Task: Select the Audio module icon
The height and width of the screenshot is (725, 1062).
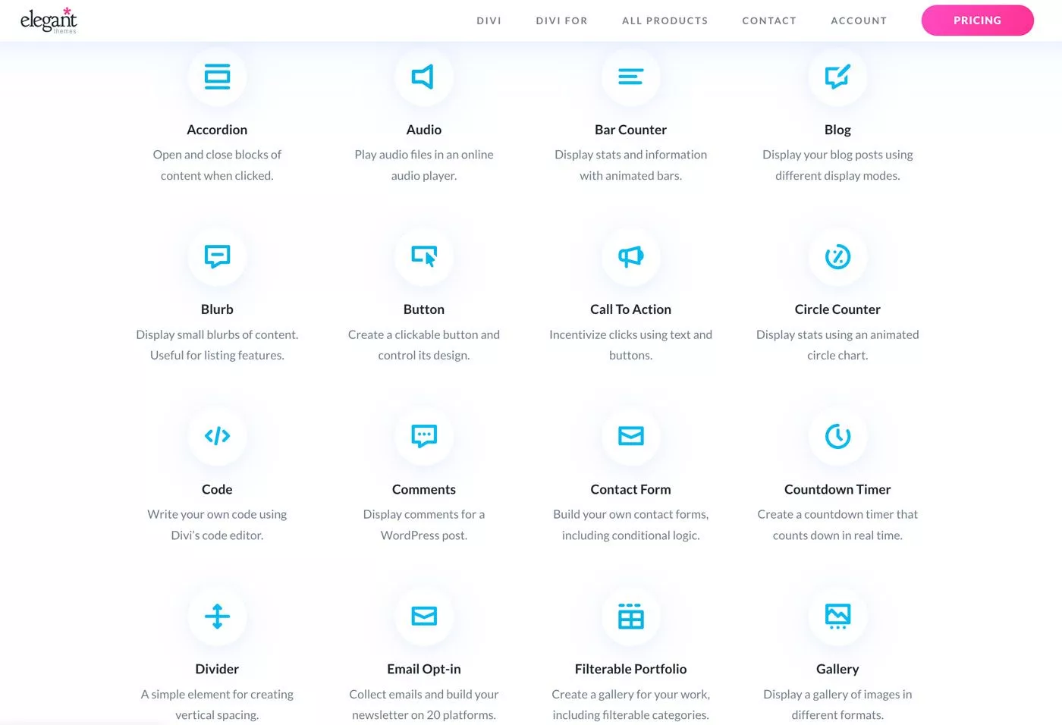Action: coord(424,77)
